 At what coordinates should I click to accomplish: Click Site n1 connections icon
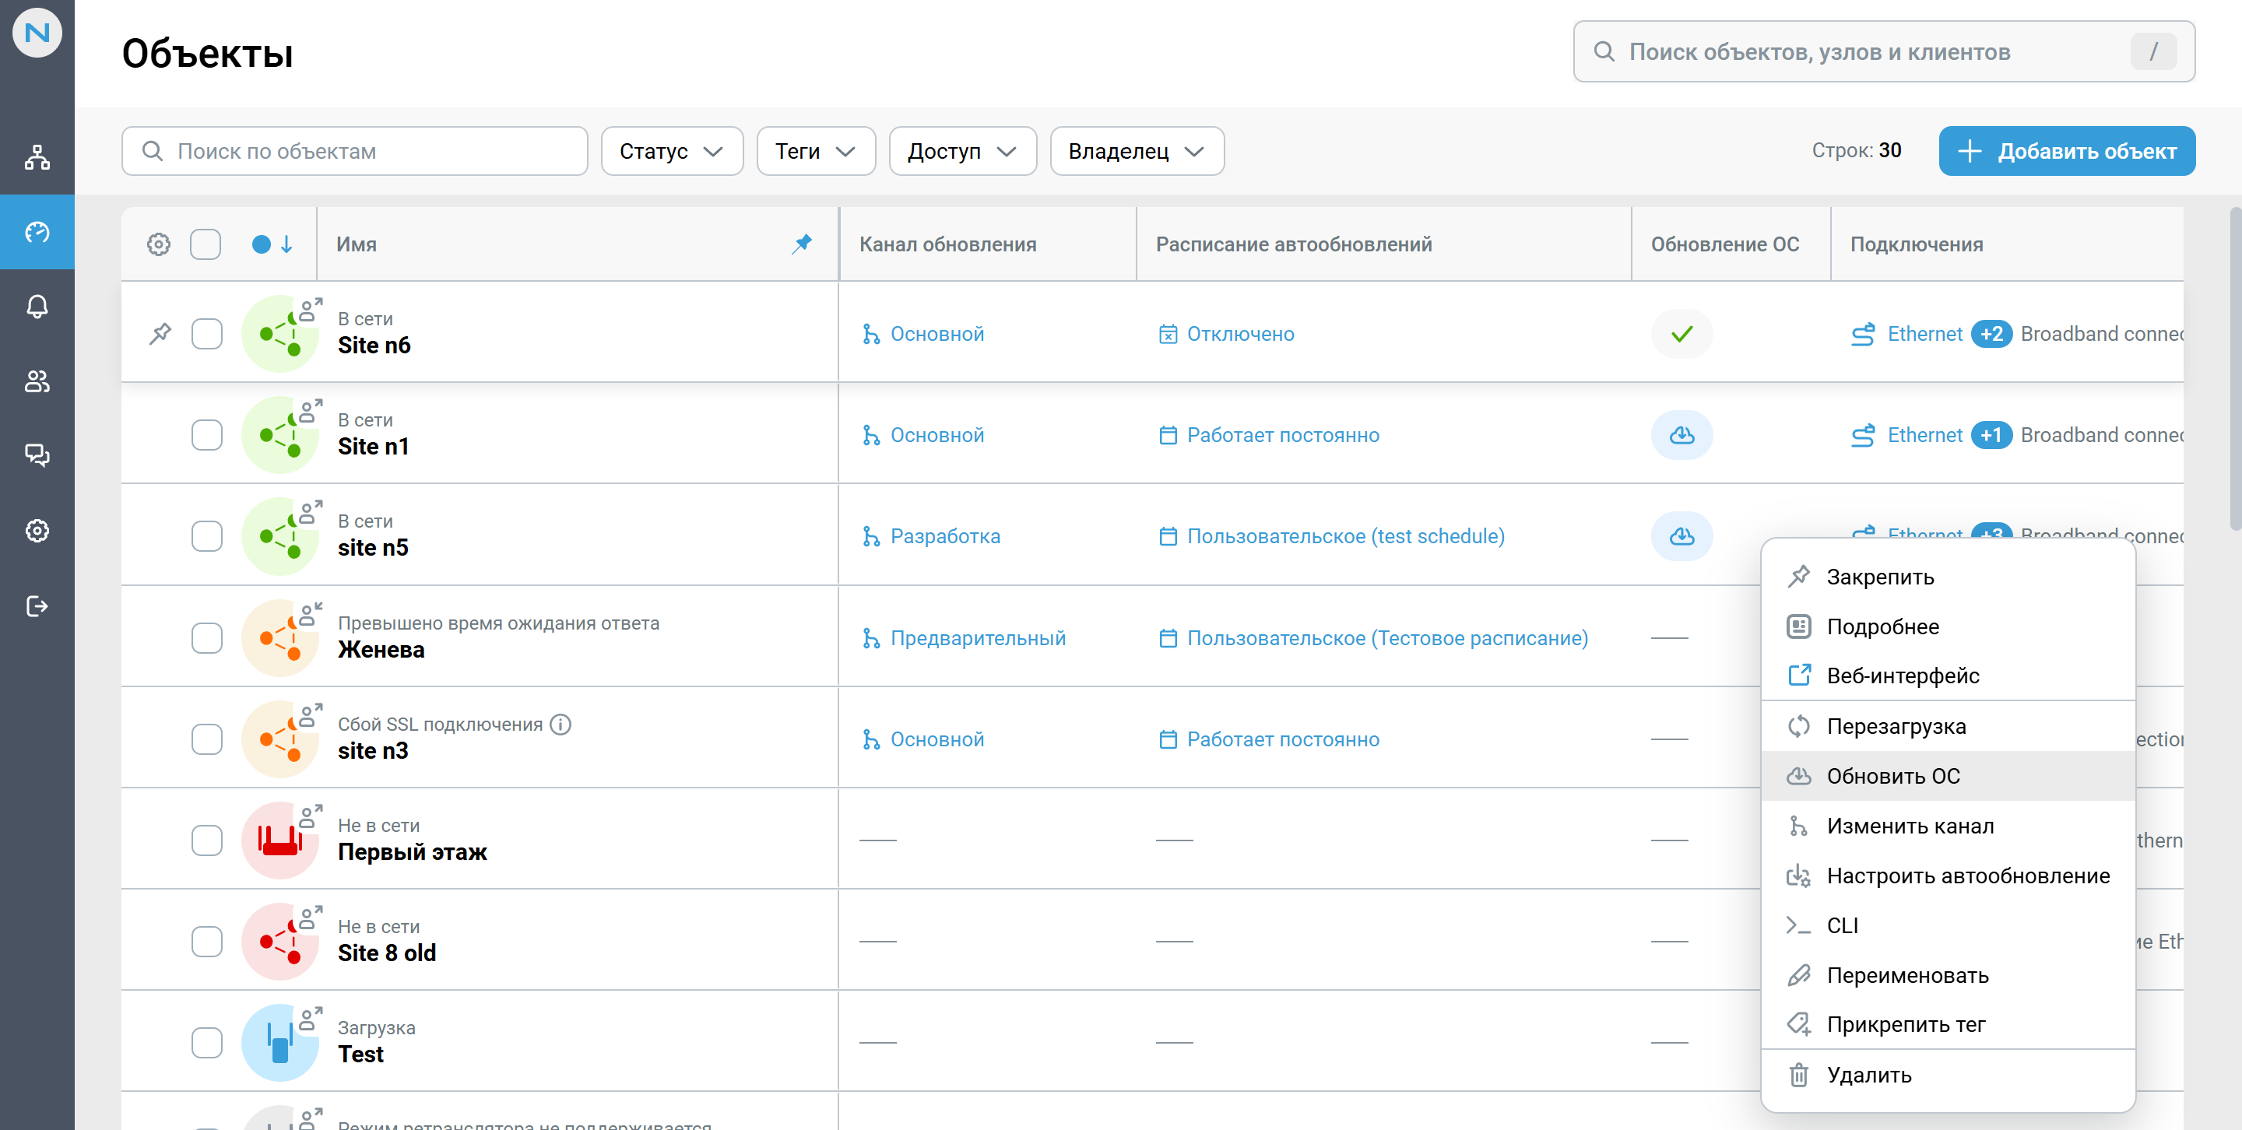1863,435
